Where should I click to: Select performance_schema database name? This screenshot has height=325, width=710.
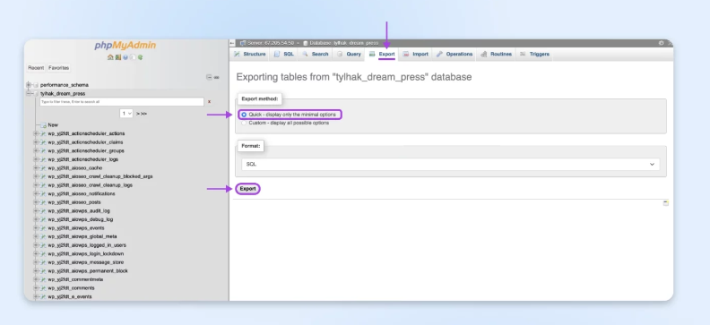(x=65, y=85)
